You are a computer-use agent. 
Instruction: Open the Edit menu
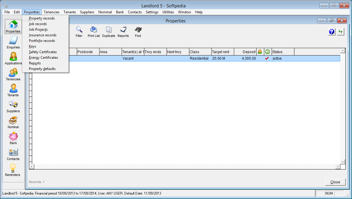pyautogui.click(x=17, y=12)
